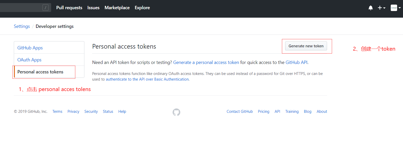This screenshot has height=144, width=403.
Task: Expand the user avatar account menu
Action: tap(396, 8)
